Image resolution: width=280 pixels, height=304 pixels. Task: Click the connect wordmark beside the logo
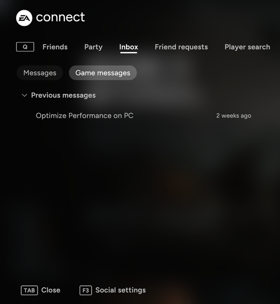tap(60, 17)
